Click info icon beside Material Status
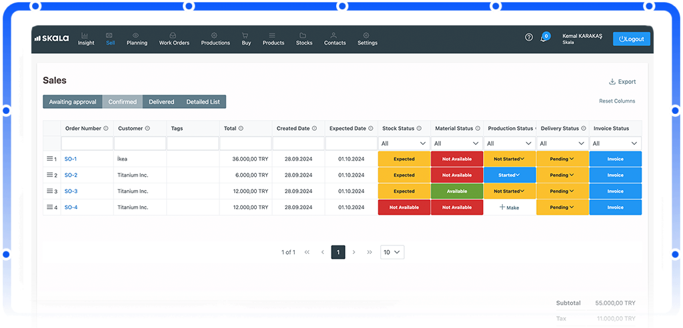 478,129
